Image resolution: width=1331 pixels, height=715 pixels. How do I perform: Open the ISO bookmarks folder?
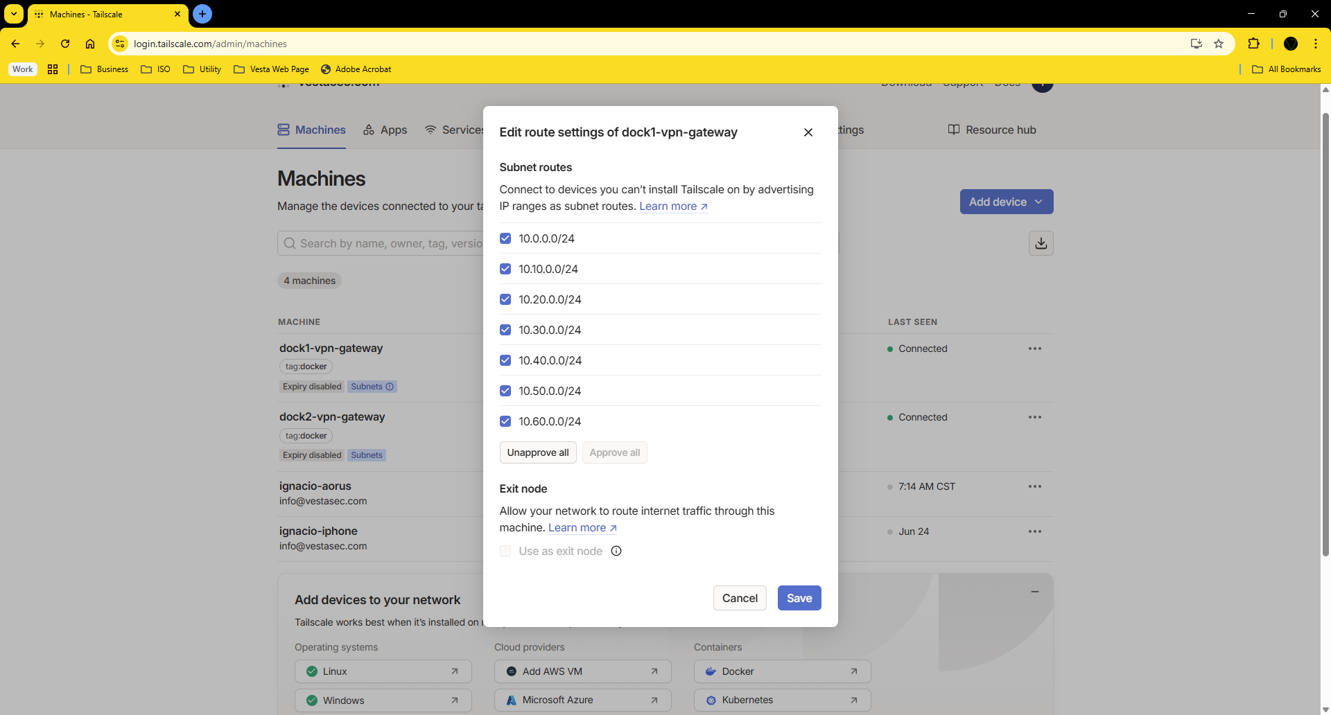pos(156,69)
